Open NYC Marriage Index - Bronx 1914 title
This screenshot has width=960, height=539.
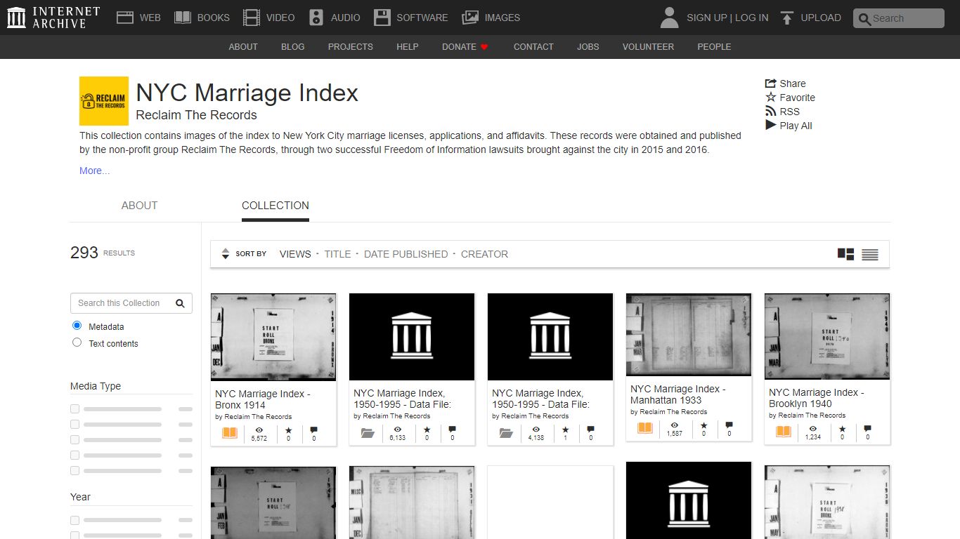click(263, 399)
